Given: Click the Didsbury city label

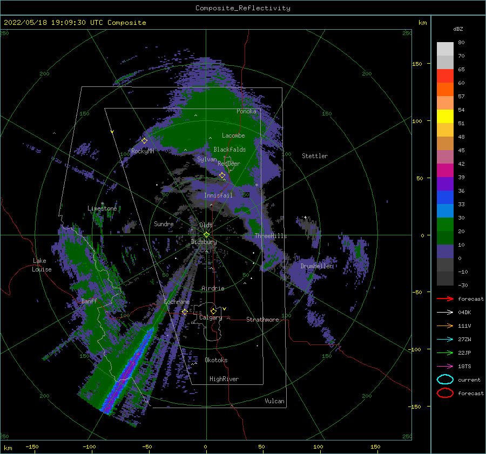Looking at the screenshot, I should [x=204, y=242].
